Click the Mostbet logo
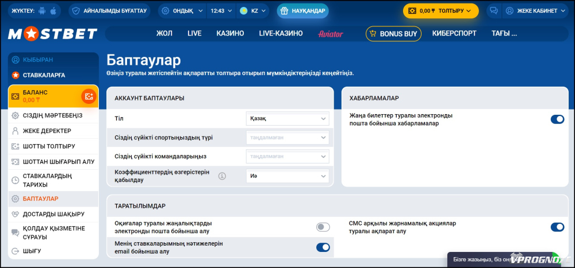Viewport: 575px width, 268px height. coord(52,34)
